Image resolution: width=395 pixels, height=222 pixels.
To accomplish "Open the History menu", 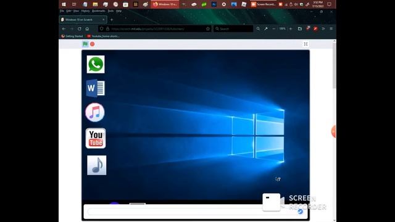I will coord(85,11).
